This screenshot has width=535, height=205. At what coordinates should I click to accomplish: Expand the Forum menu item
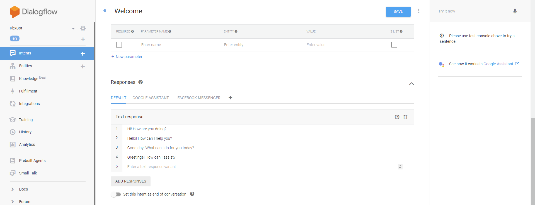point(13,202)
